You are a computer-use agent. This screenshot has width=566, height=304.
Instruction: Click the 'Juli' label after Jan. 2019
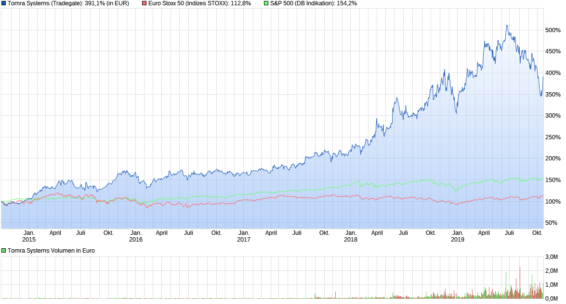[x=509, y=233]
